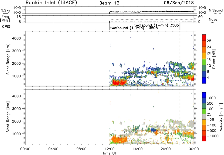Click power colorbar value '4'

tap(208, 77)
